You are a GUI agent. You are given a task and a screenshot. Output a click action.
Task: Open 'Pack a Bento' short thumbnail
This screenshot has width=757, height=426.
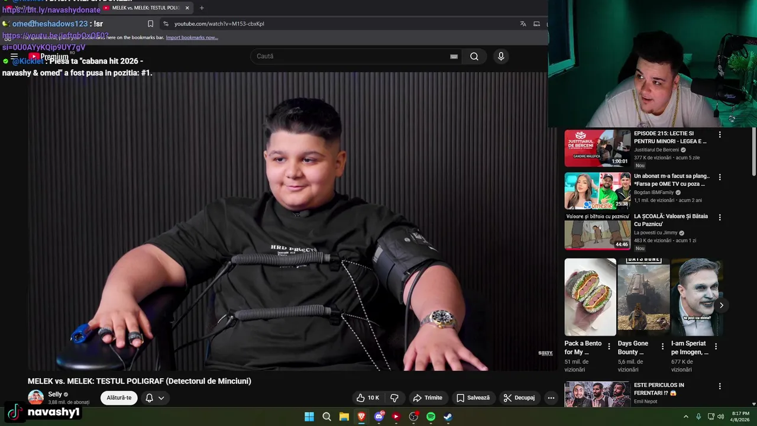pyautogui.click(x=590, y=297)
